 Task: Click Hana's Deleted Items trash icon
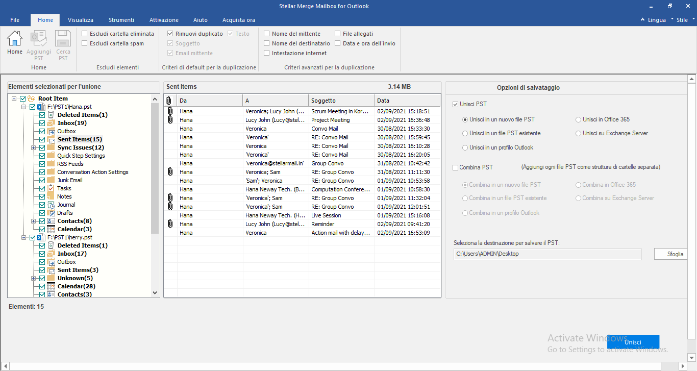coord(51,115)
